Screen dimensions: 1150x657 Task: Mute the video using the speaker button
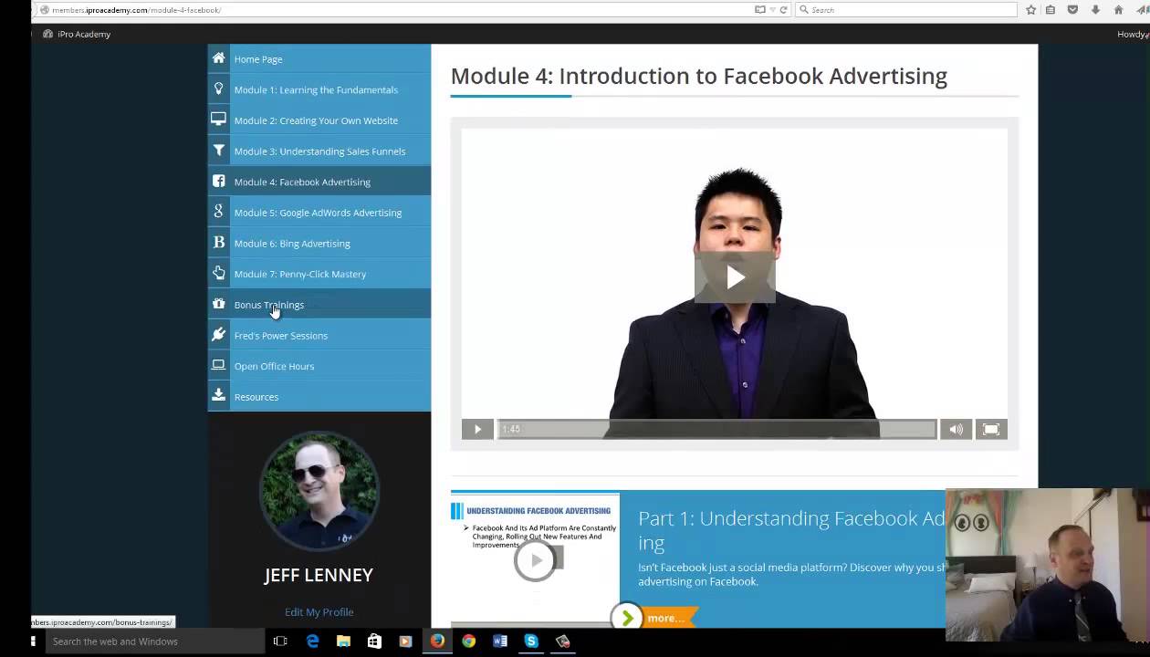[x=956, y=429]
